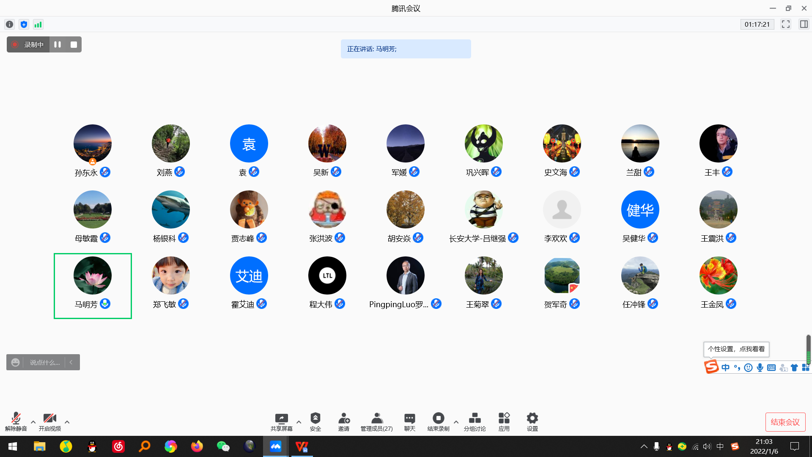Open the apps (应用) icon
The image size is (812, 457).
coord(504,421)
